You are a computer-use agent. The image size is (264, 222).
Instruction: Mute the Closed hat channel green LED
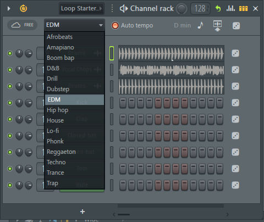[x=10, y=136]
